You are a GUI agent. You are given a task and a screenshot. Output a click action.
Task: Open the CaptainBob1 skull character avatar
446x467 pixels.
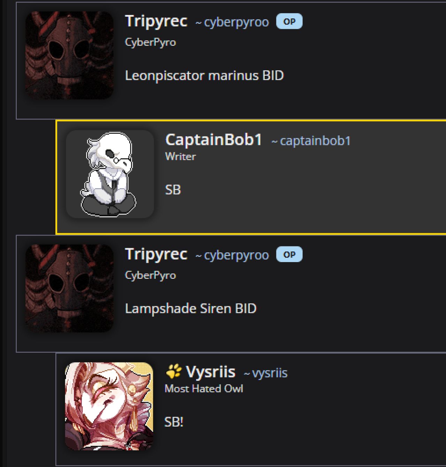click(x=110, y=174)
